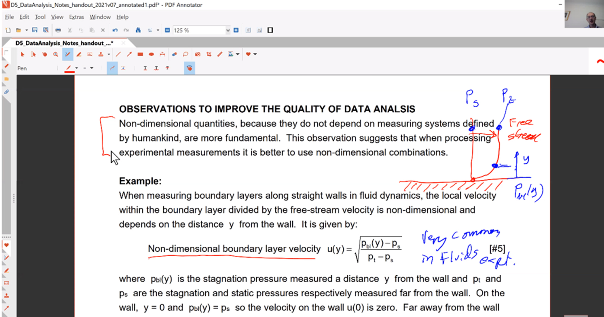
Task: Open the View menu
Action: click(x=57, y=17)
